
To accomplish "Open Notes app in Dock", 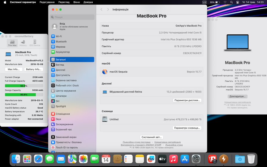I will tap(140, 159).
